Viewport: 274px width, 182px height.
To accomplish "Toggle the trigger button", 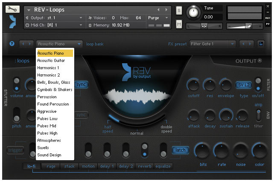I will click(15, 150).
